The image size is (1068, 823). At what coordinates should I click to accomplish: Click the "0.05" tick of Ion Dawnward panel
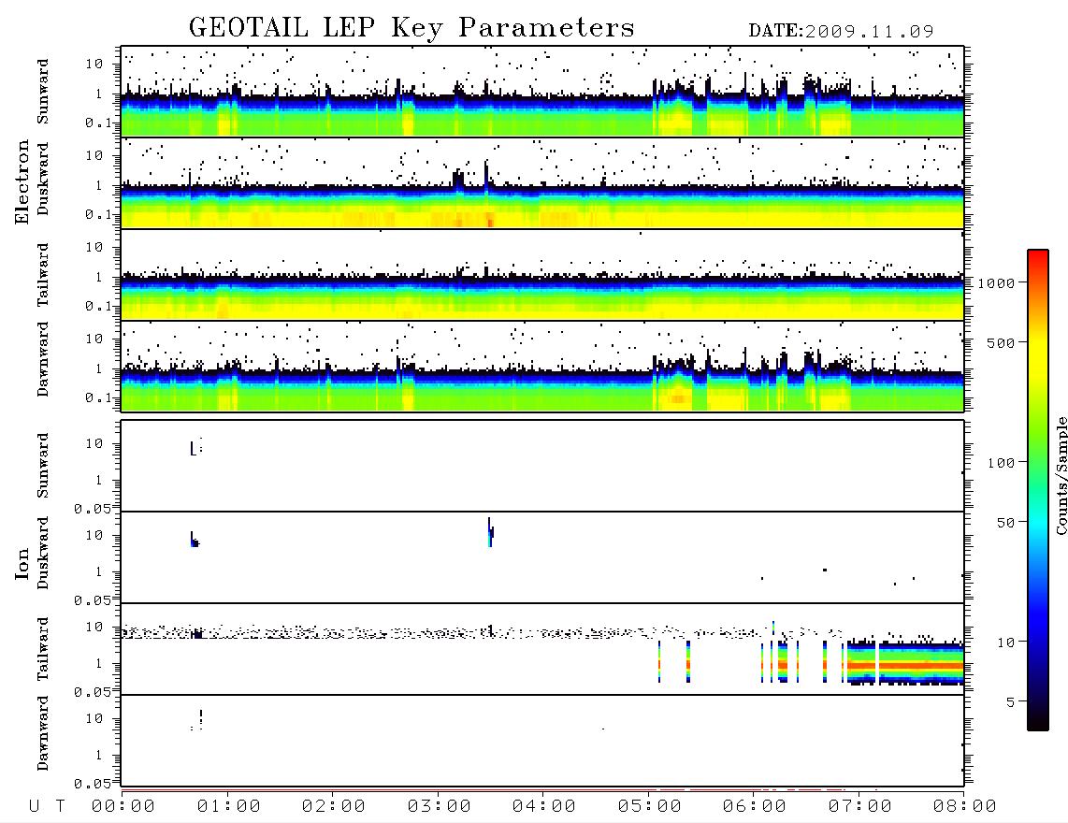pos(93,784)
